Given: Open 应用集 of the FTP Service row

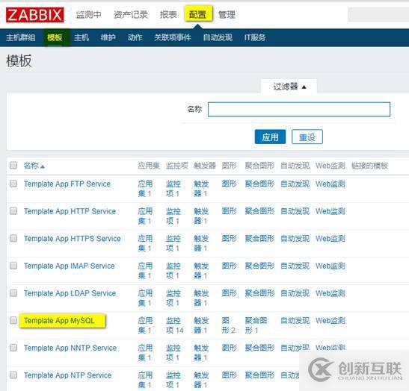Looking at the screenshot, I should [145, 189].
